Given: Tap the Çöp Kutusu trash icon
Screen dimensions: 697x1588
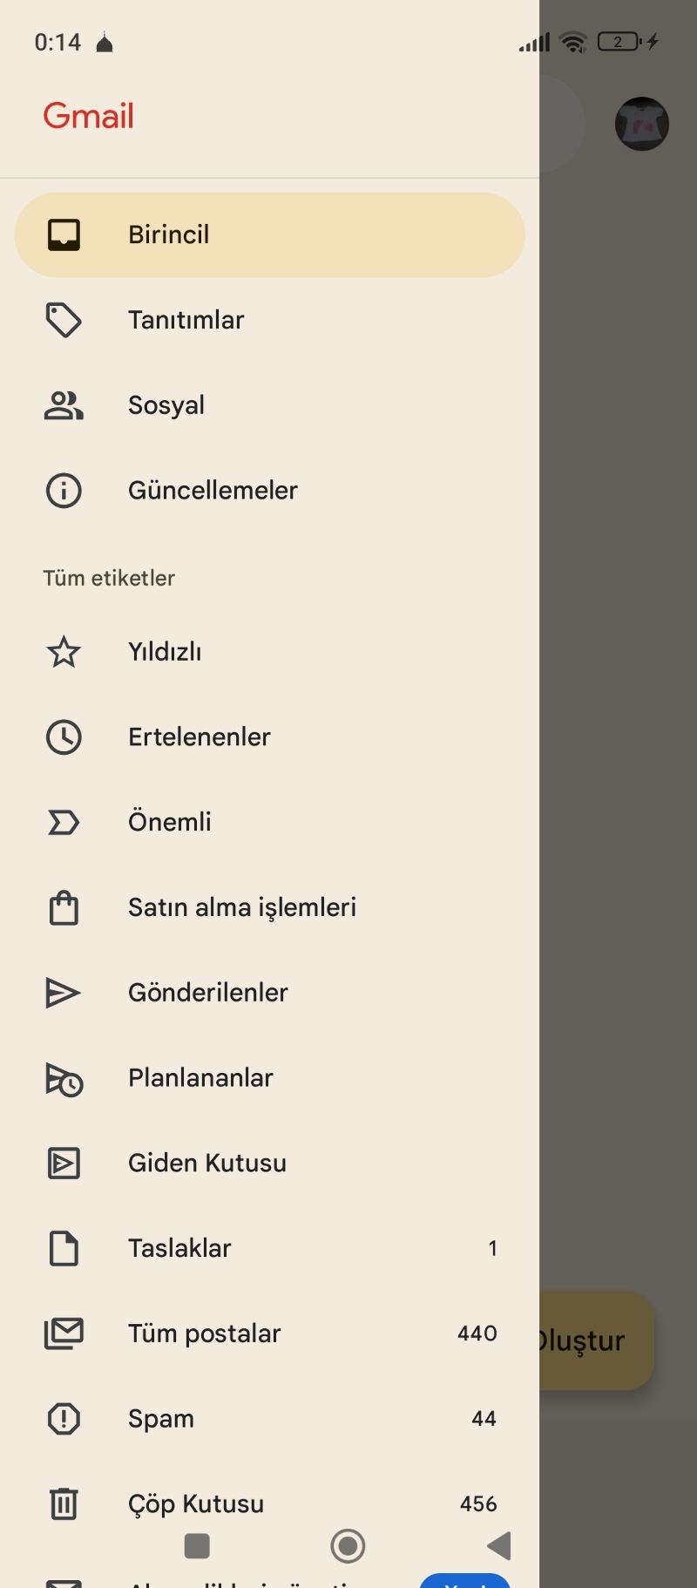Looking at the screenshot, I should 64,1503.
